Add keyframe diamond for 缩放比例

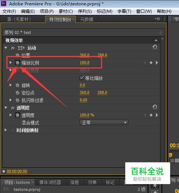[151, 63]
